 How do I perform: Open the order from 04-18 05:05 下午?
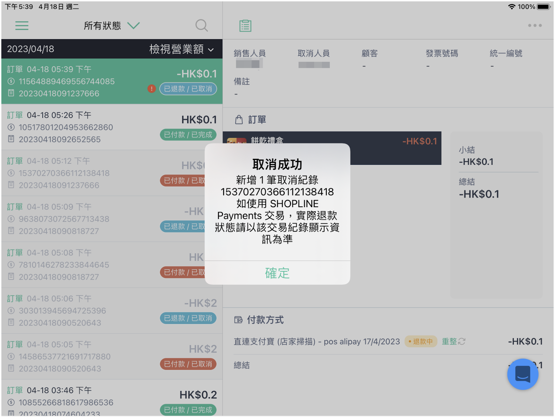(x=112, y=356)
